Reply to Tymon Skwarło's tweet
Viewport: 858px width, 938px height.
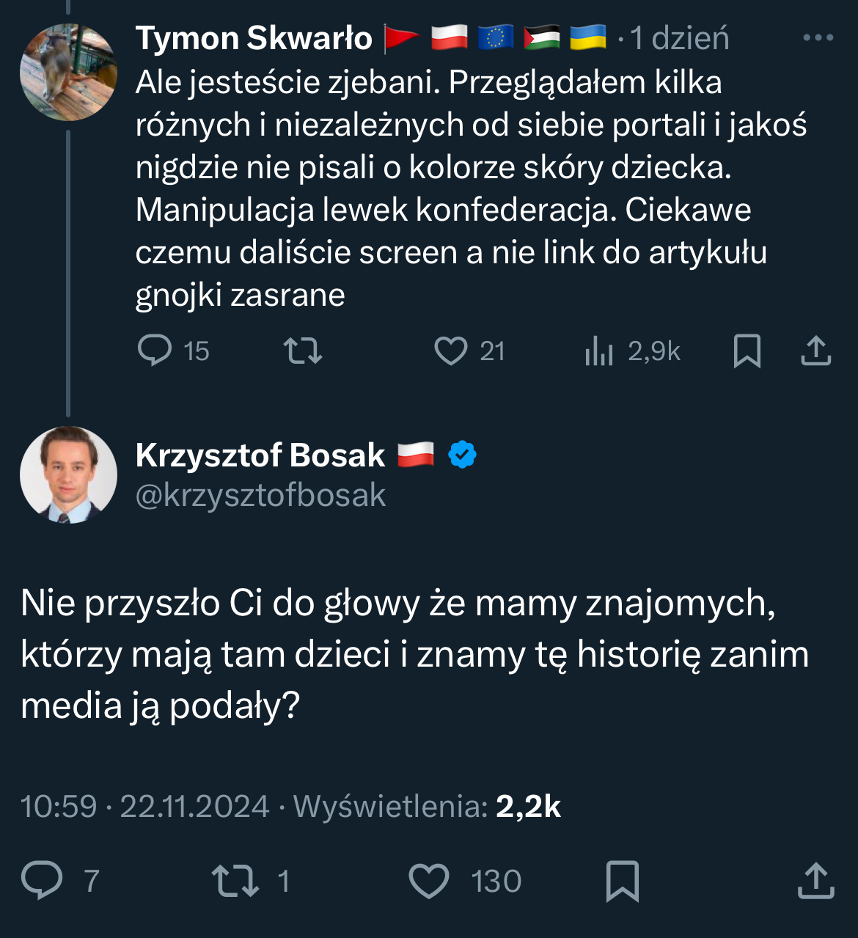[x=155, y=351]
